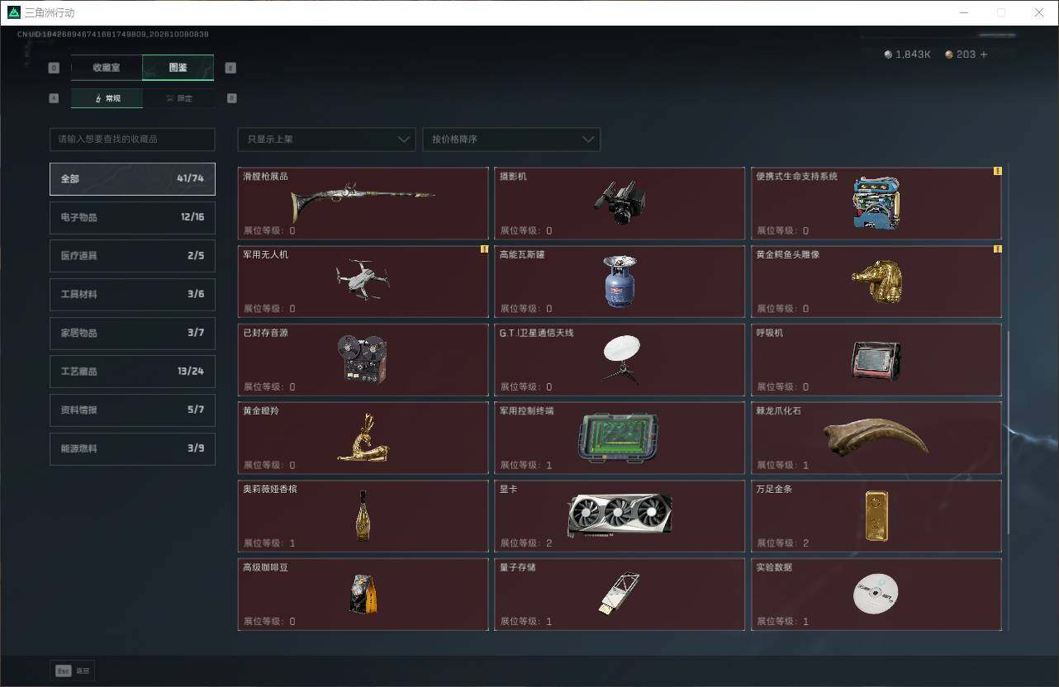Screen dimensions: 1059x687
Task: Filter by 电子物品 category
Action: click(132, 217)
